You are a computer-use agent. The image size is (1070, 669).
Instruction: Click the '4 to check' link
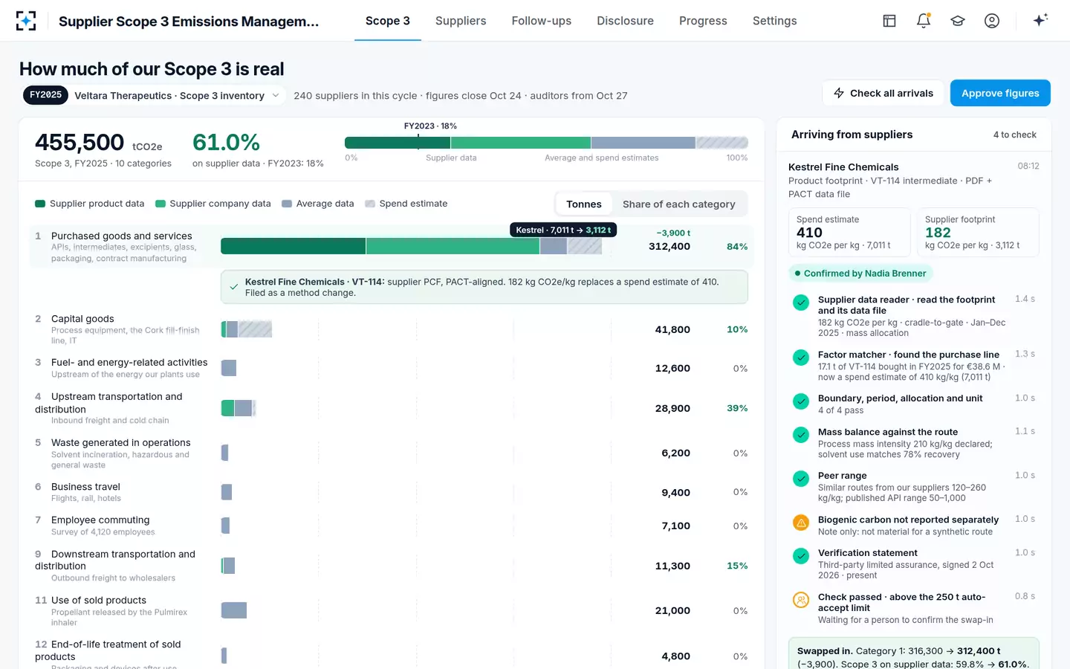[1015, 135]
